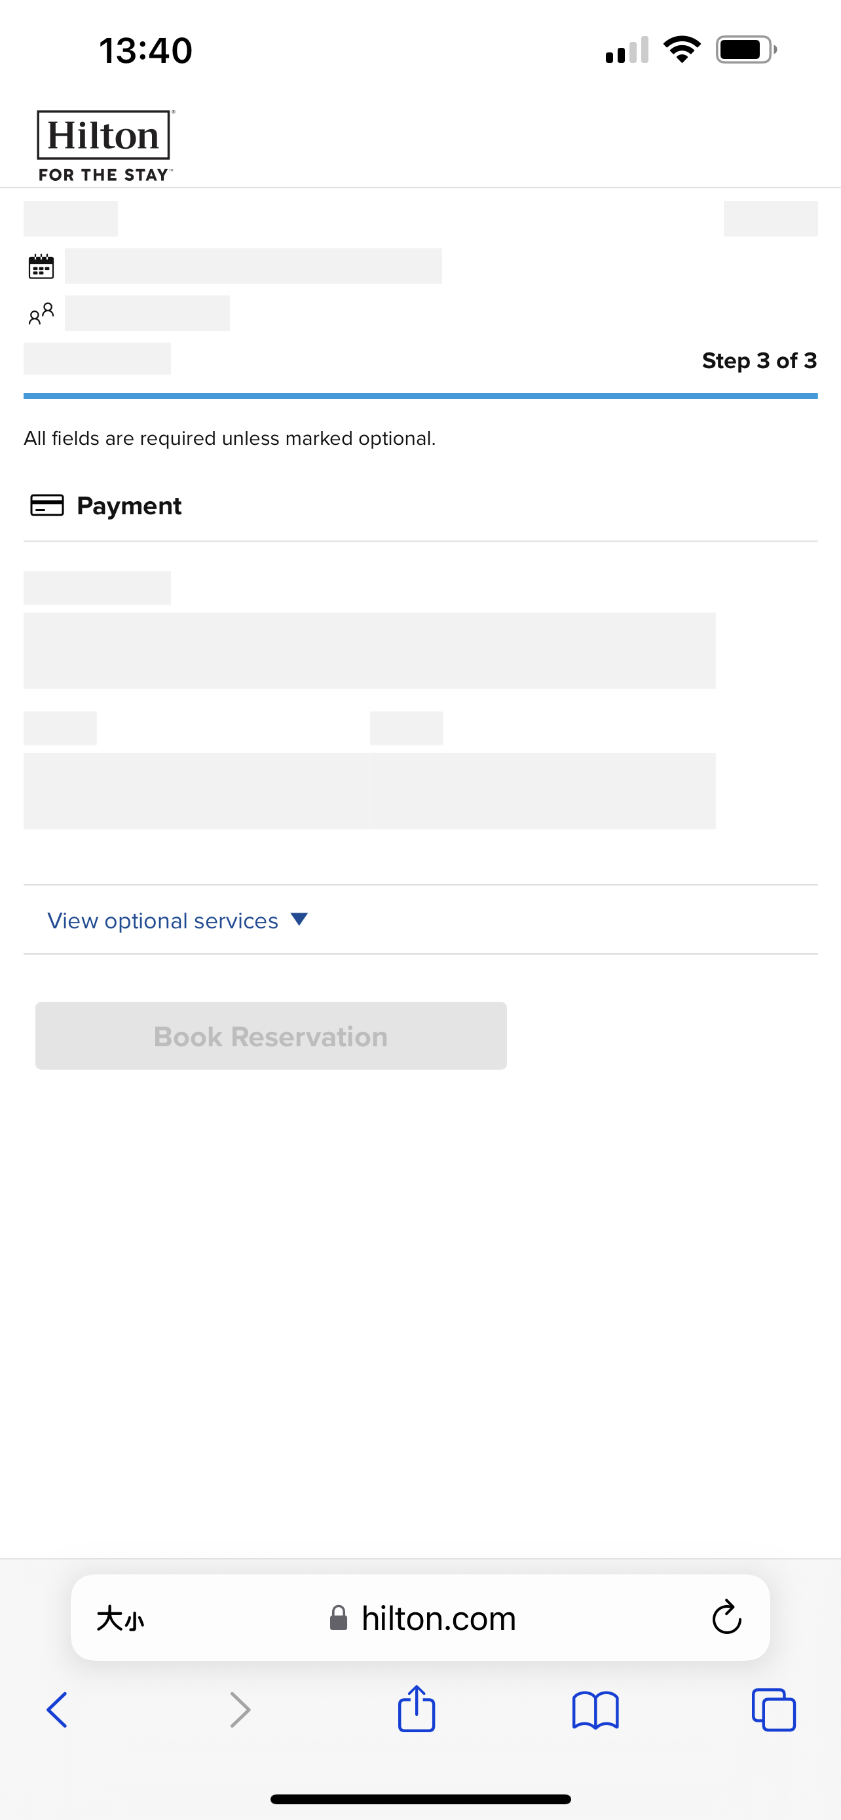The width and height of the screenshot is (841, 1820).
Task: Click the dropdown triangle beside optional services
Action: (x=299, y=919)
